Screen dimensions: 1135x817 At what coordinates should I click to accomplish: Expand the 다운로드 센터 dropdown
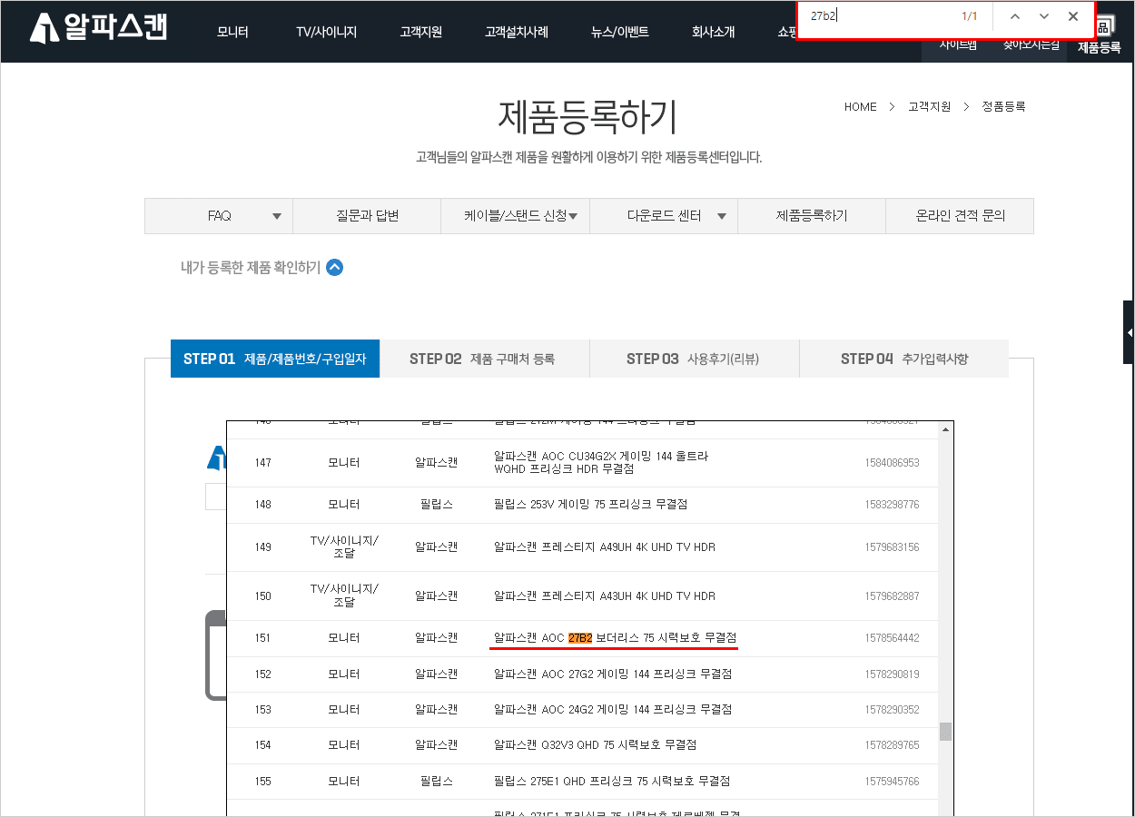coord(664,216)
